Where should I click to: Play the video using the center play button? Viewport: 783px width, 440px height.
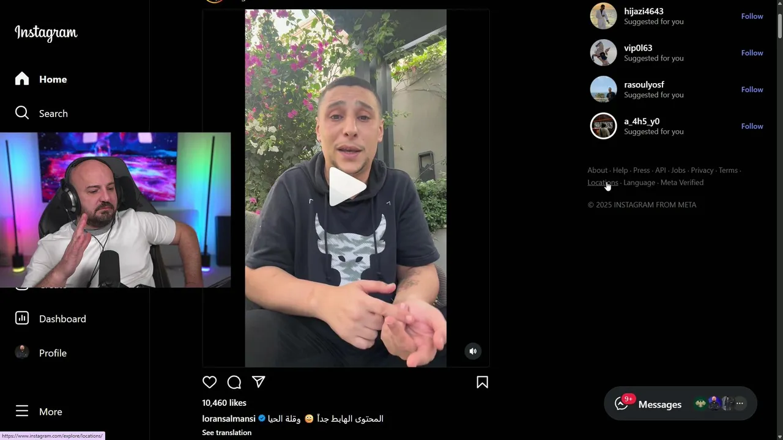[346, 186]
